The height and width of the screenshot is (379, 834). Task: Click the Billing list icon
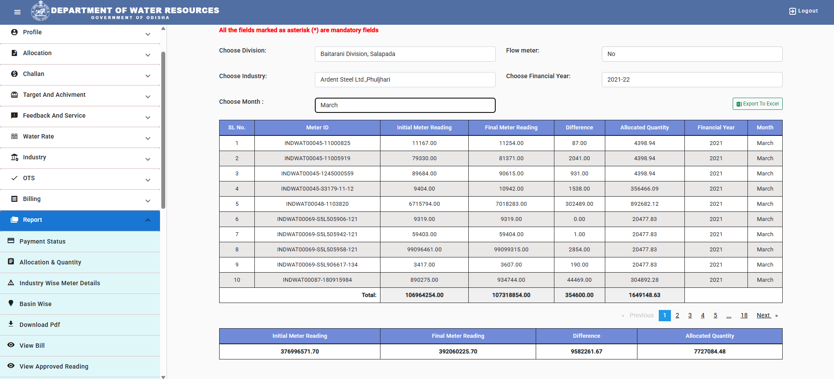click(x=14, y=199)
